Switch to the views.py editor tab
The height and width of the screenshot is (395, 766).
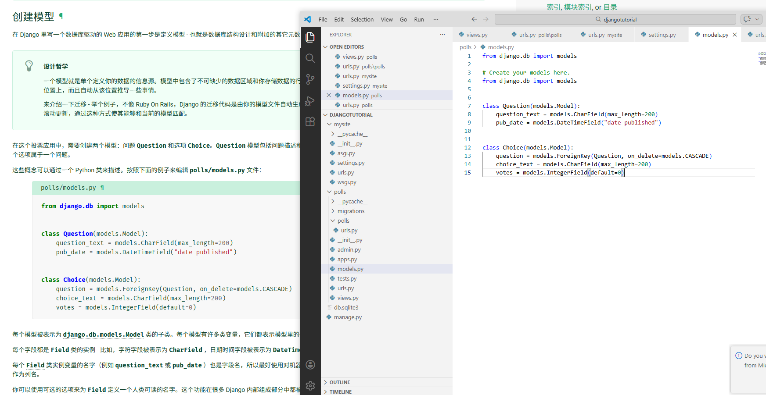coord(476,35)
